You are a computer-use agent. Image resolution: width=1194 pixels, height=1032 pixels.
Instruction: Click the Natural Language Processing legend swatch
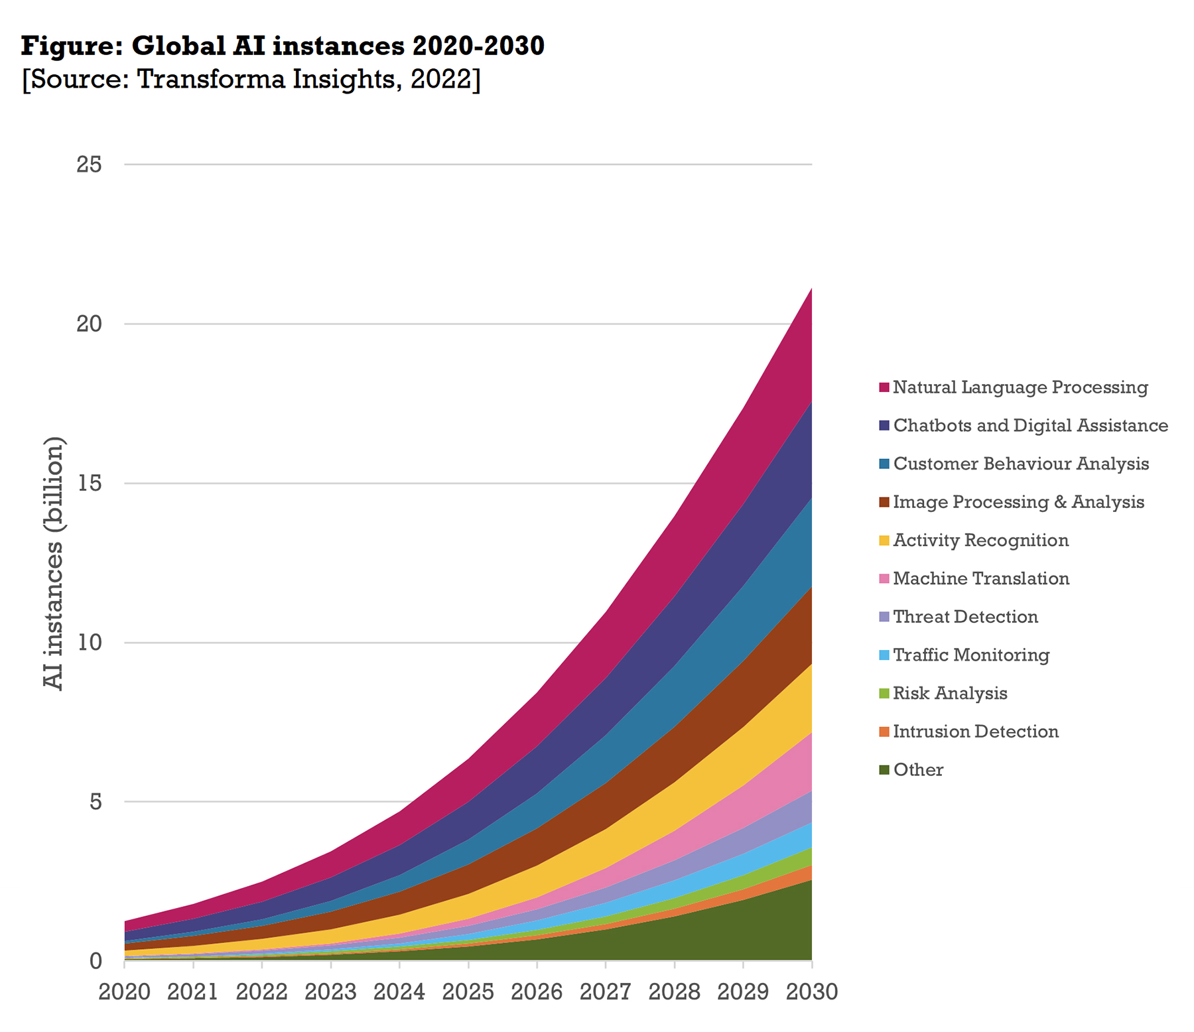point(884,387)
